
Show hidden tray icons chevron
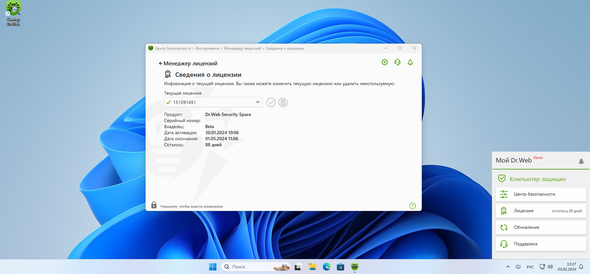508,267
